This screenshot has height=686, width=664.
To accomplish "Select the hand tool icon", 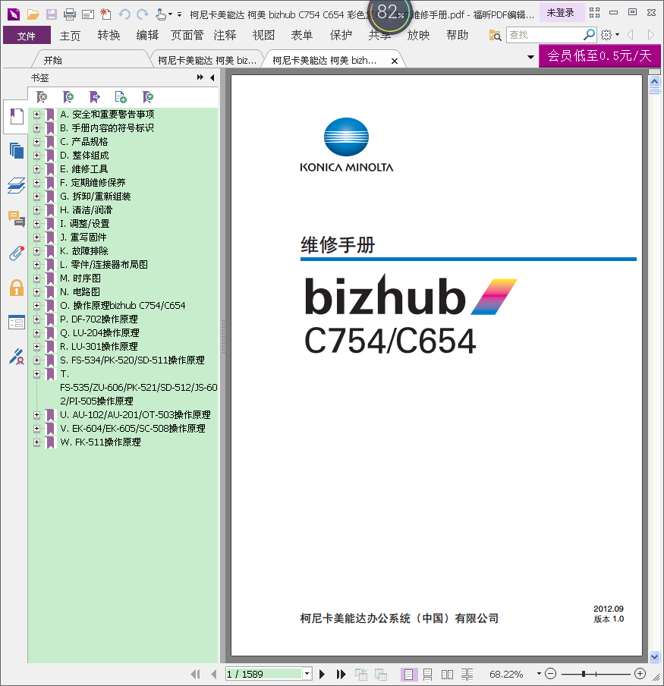I will pyautogui.click(x=161, y=14).
